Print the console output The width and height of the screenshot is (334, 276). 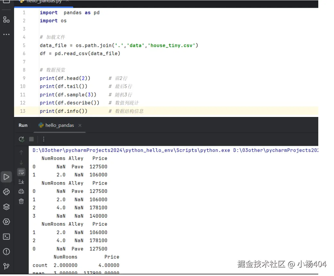pyautogui.click(x=21, y=191)
